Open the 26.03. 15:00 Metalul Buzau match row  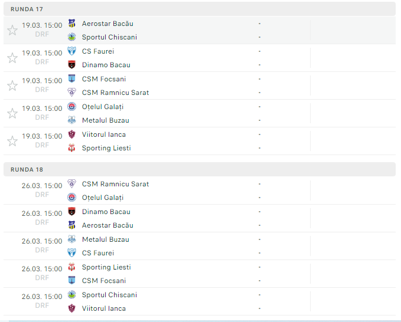coord(177,246)
